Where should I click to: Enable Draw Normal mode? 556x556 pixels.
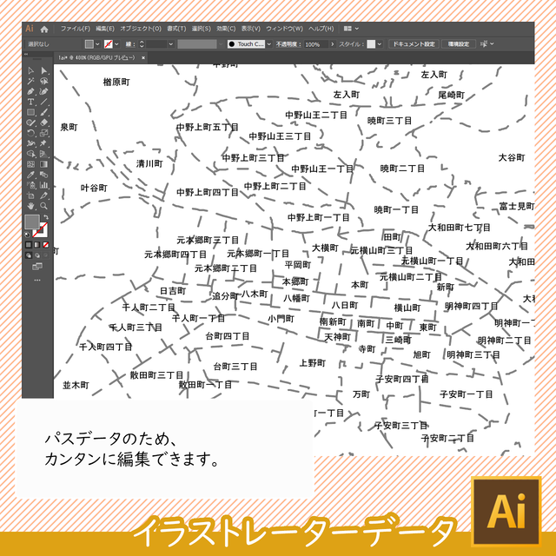pos(29,255)
